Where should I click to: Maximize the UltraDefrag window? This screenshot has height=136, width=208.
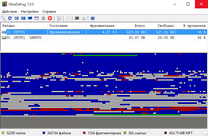click(188, 4)
